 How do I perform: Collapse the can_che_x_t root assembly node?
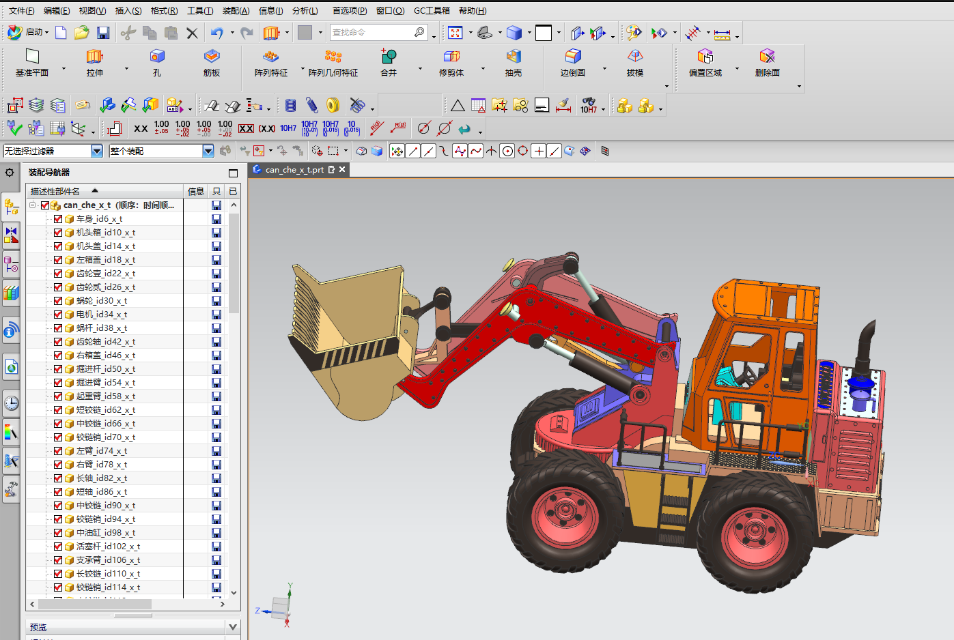(32, 205)
